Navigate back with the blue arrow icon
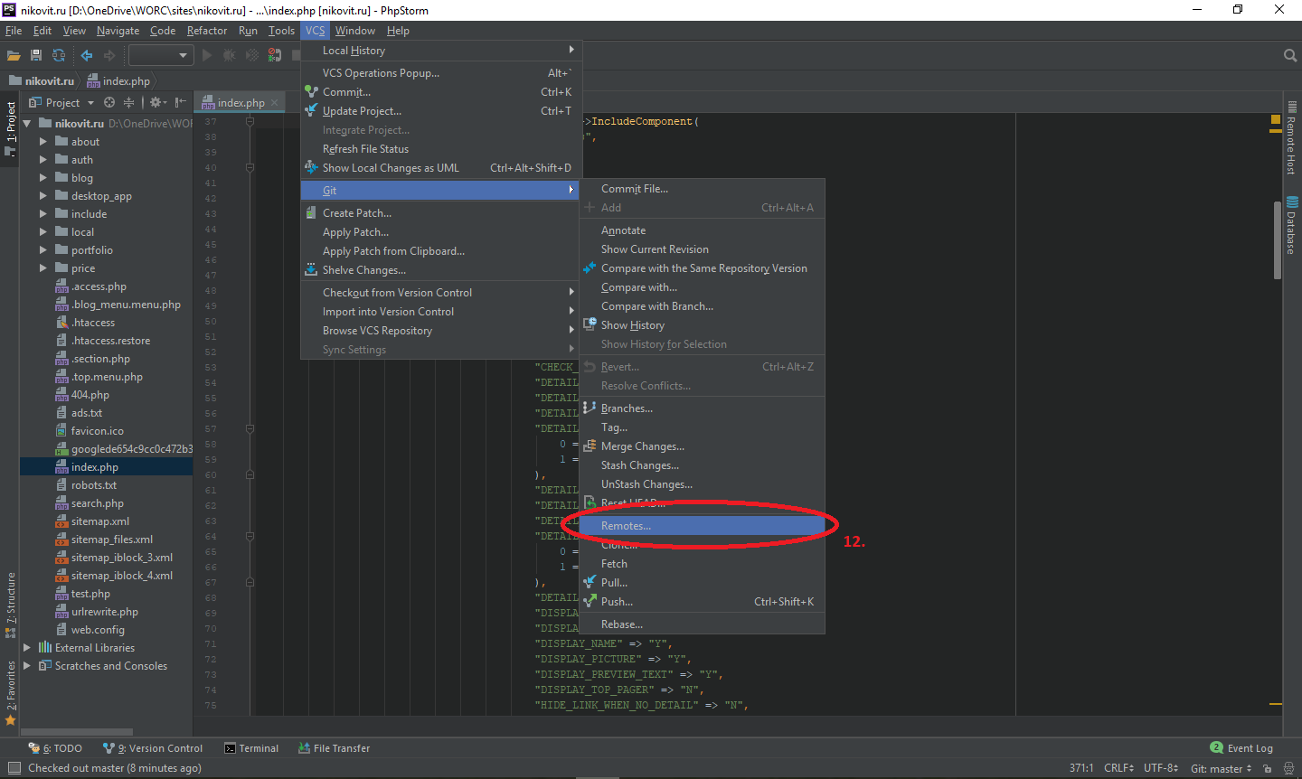 (87, 55)
